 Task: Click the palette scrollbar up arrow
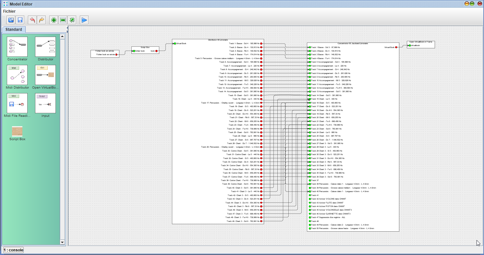62,37
